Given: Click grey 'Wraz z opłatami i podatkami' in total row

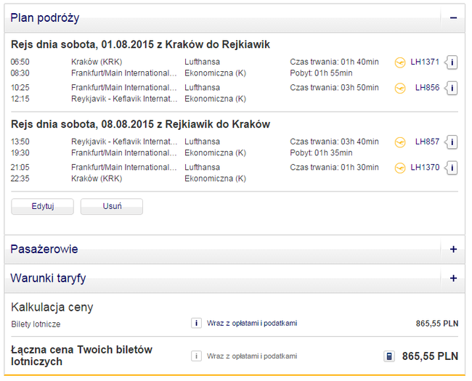Looking at the screenshot, I should 252,356.
